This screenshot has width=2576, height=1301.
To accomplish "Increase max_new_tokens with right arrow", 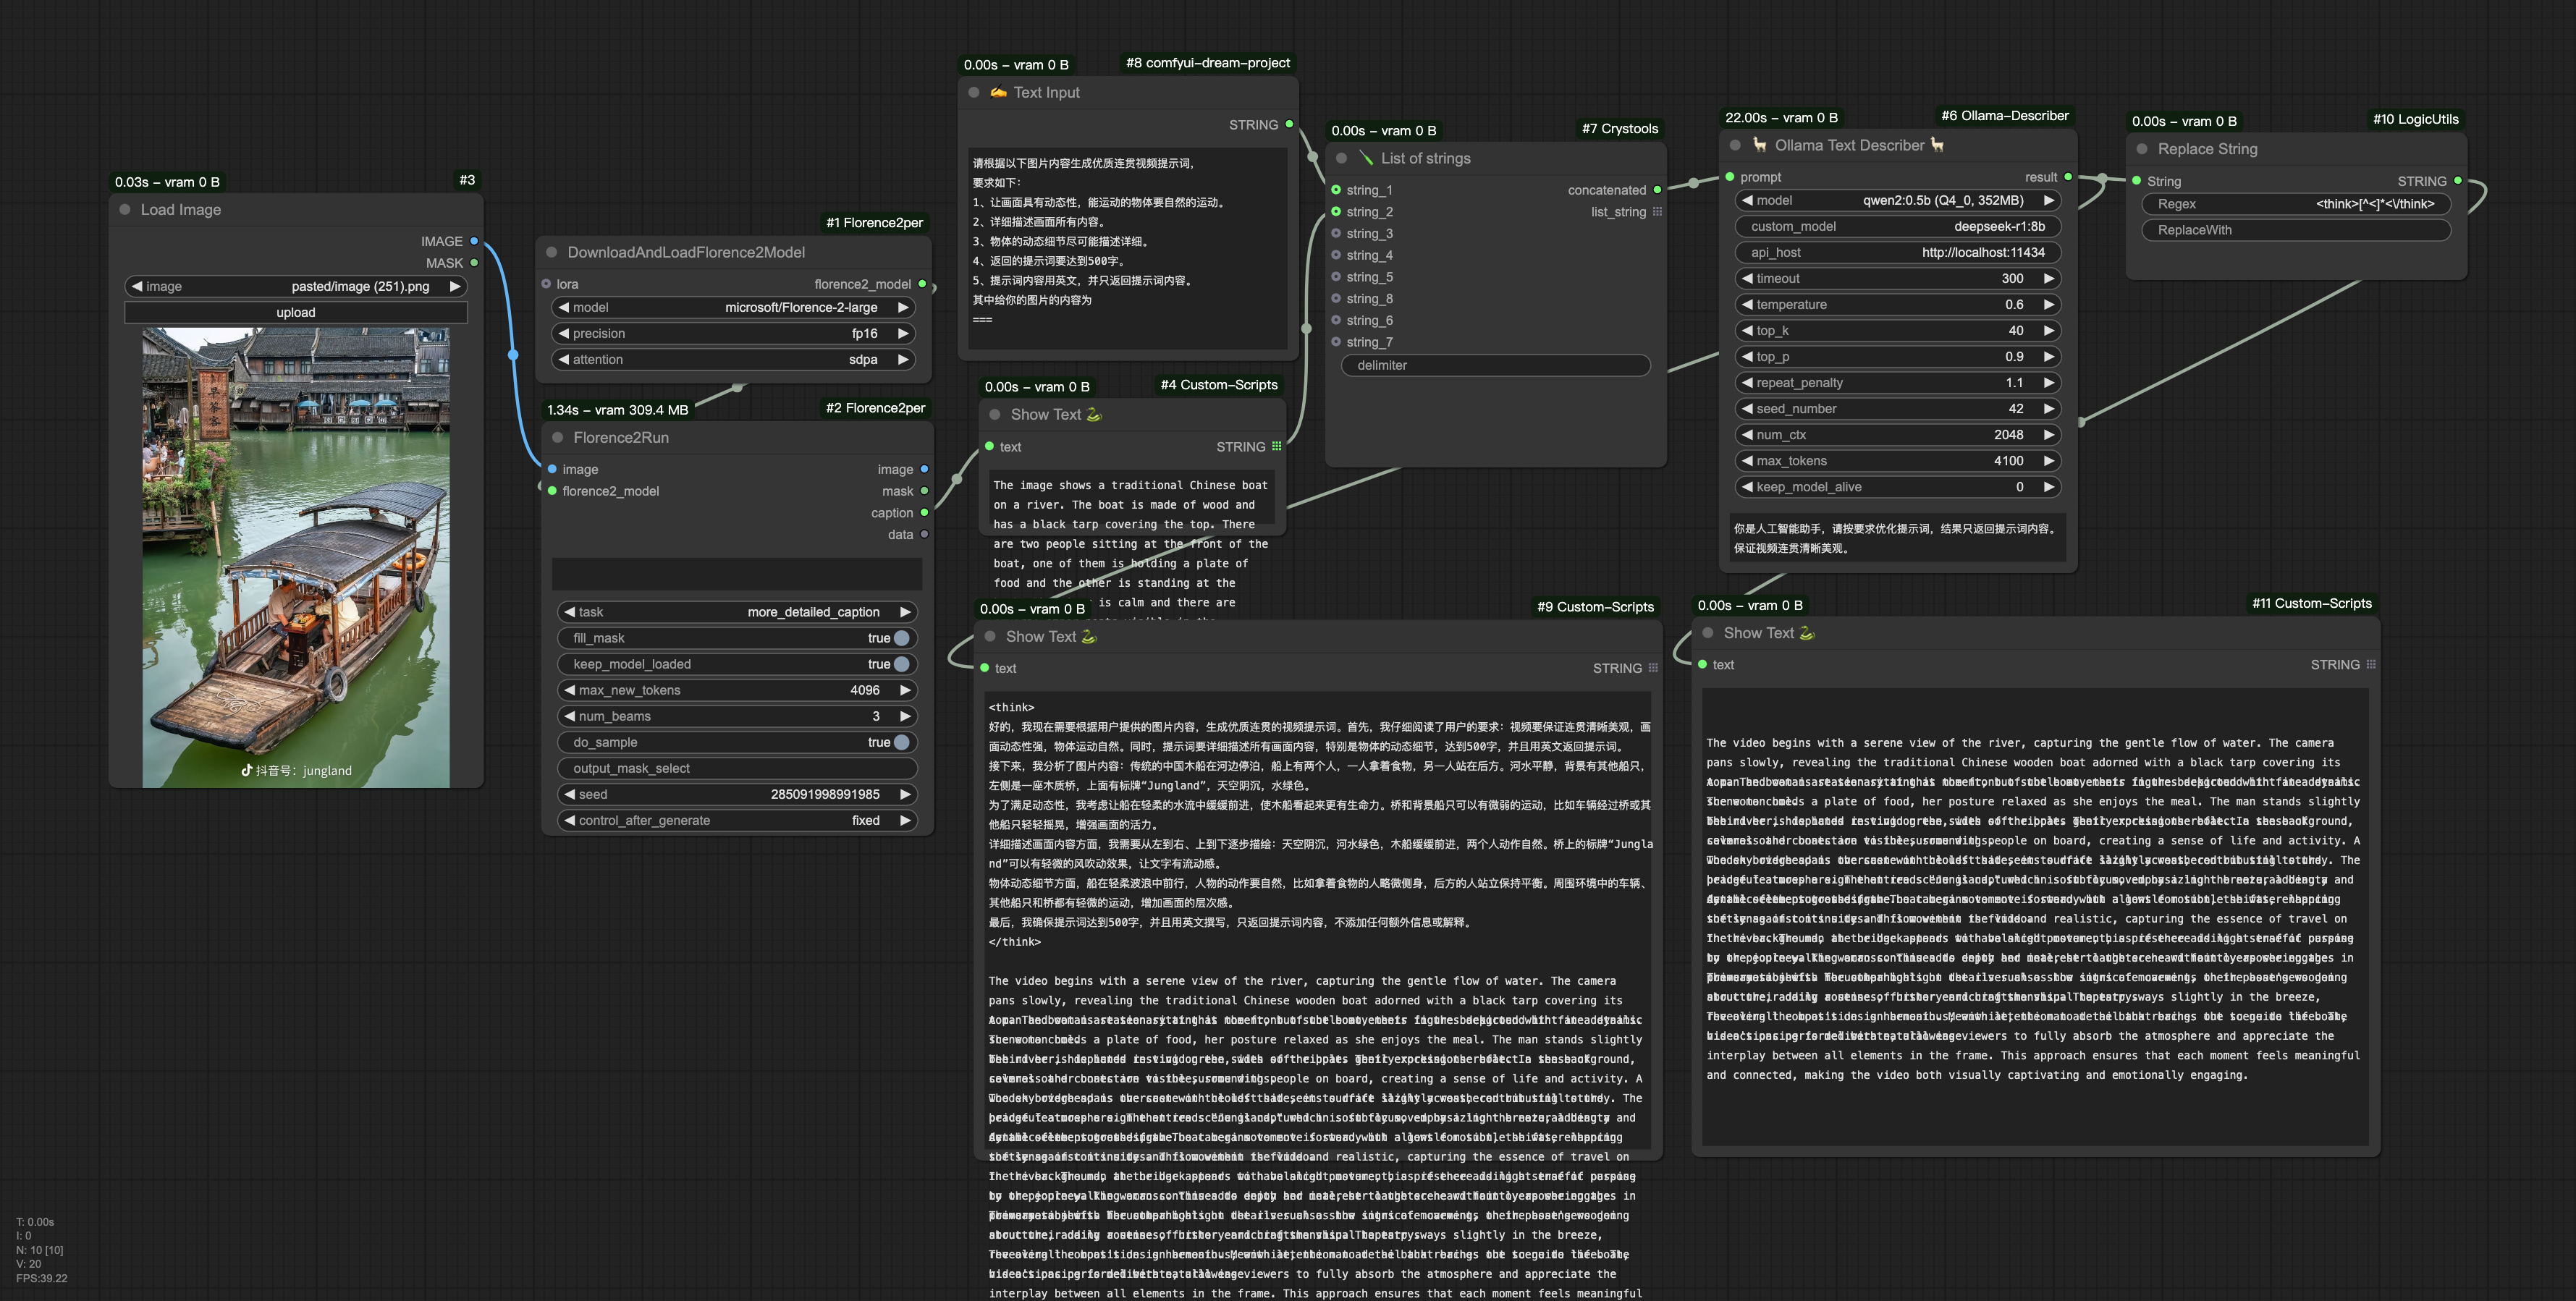I will coord(905,690).
